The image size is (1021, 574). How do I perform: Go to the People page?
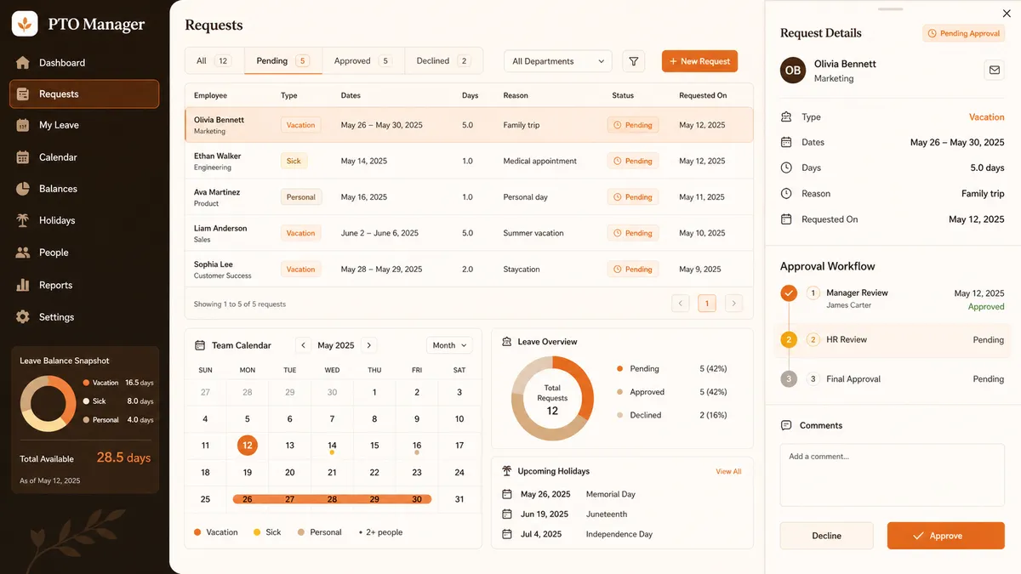(x=84, y=253)
